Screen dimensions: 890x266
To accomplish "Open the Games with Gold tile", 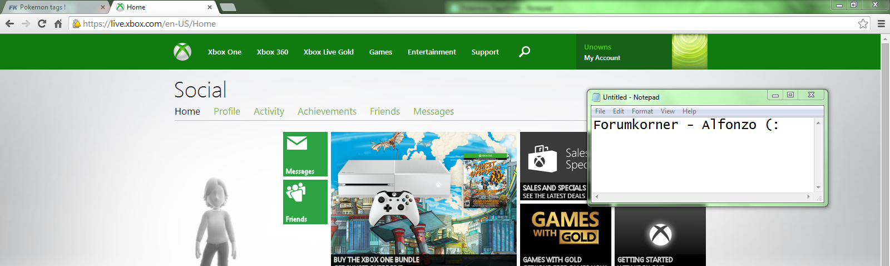I will click(x=566, y=235).
